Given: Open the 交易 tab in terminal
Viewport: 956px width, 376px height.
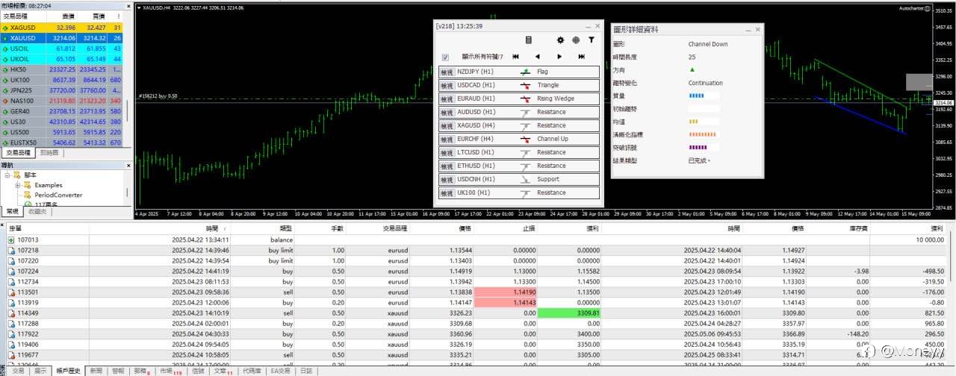Looking at the screenshot, I should coord(19,371).
